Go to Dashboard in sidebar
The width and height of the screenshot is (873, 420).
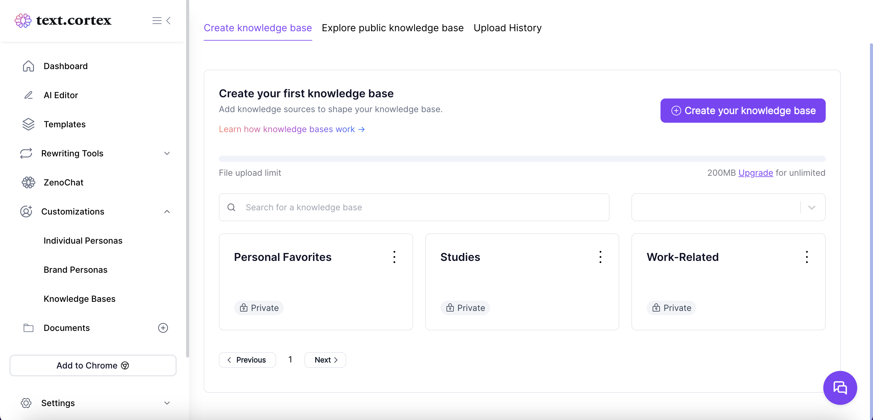[66, 66]
